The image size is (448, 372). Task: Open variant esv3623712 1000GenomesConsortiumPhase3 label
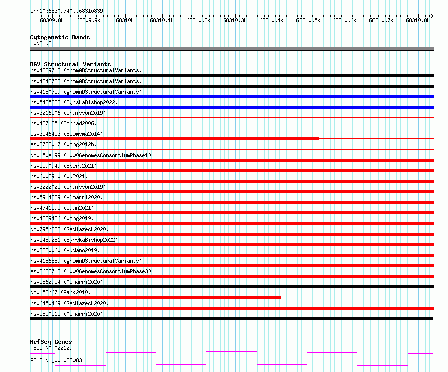(91, 271)
